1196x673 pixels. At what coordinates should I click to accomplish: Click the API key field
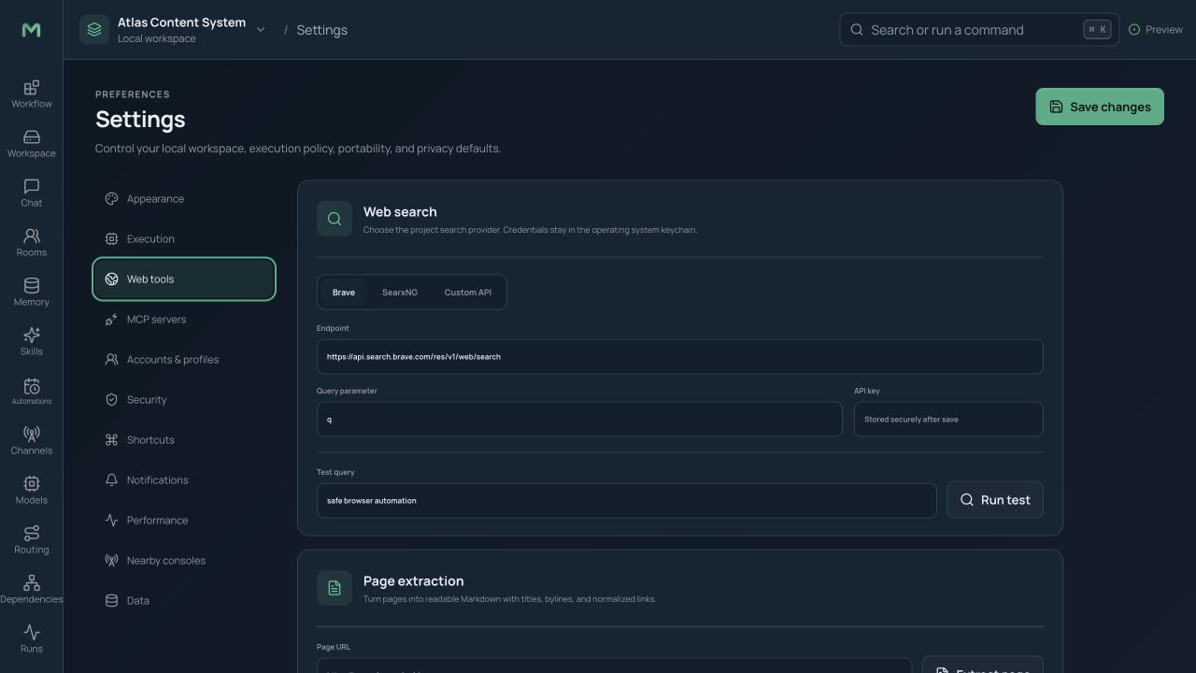pyautogui.click(x=948, y=419)
